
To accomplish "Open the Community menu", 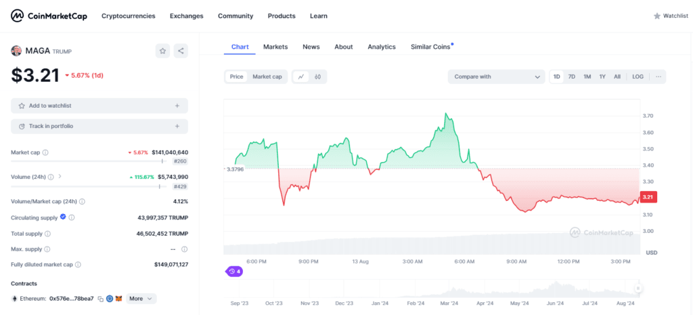I will point(236,16).
